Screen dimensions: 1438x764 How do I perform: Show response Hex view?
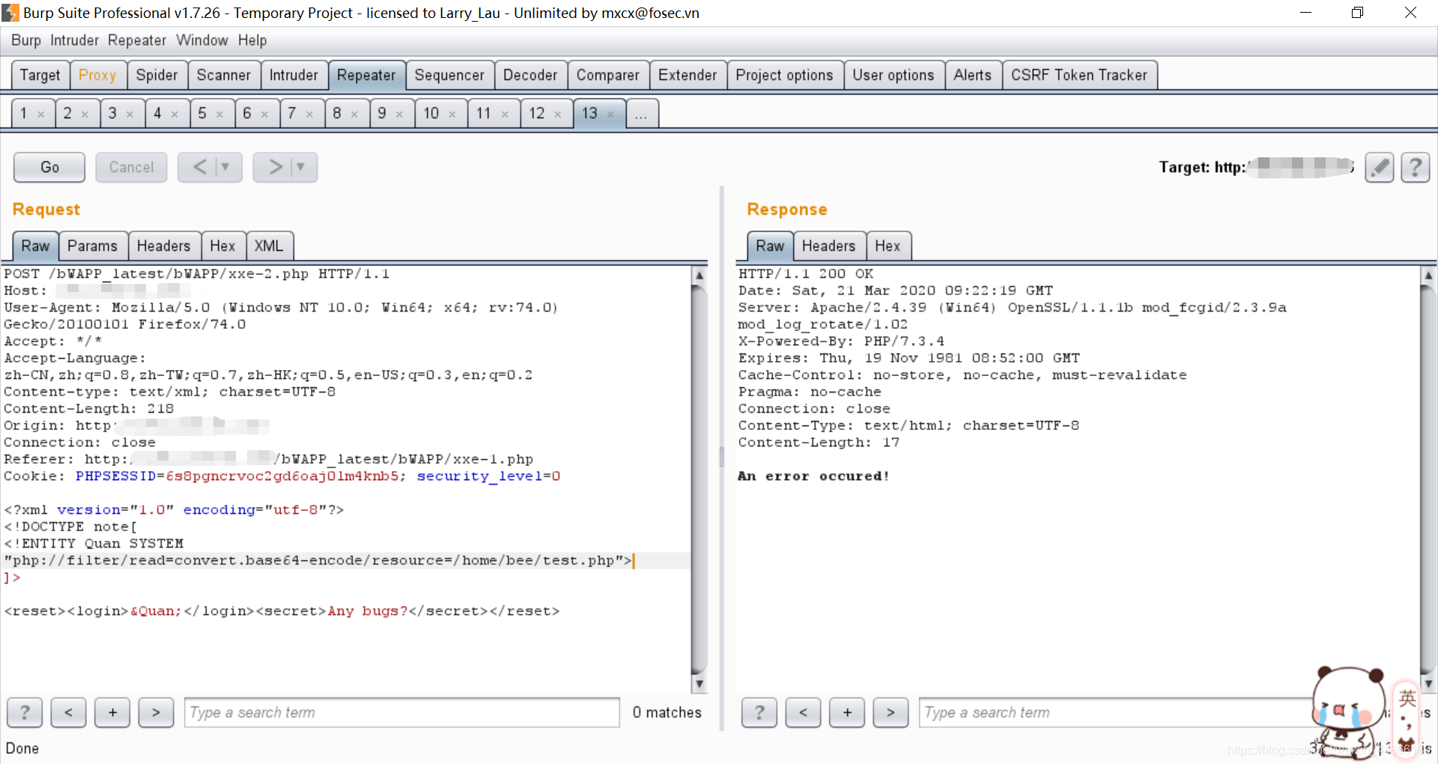888,246
